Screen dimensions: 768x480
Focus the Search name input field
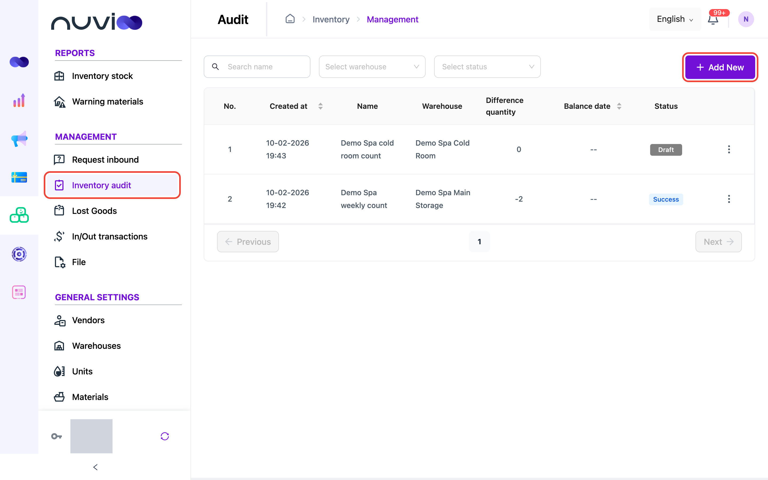[x=257, y=67]
